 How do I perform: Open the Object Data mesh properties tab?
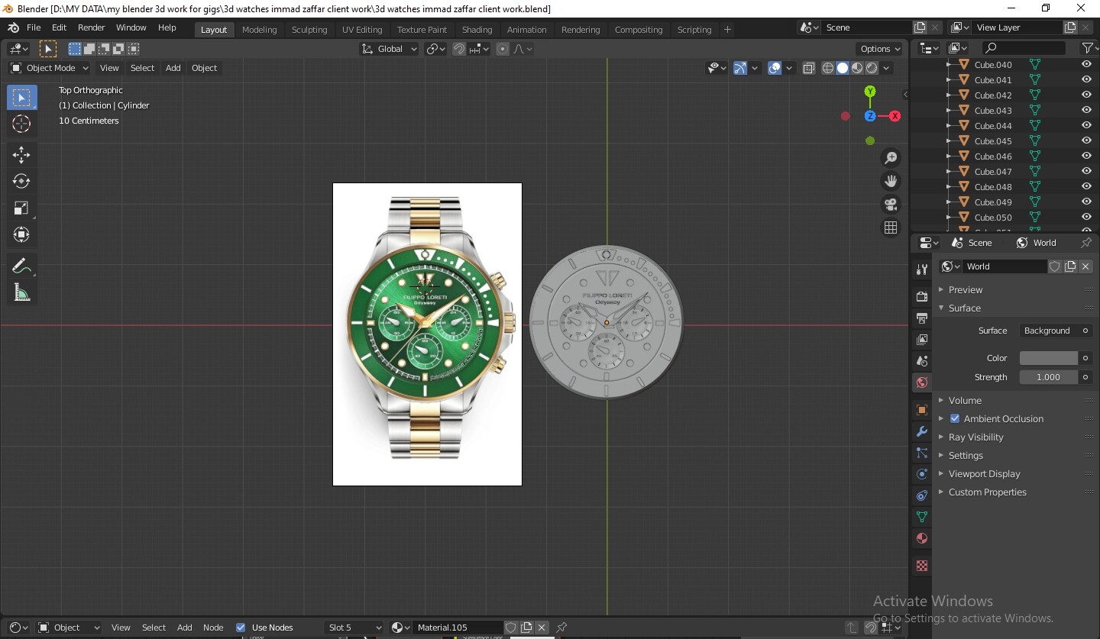922,517
